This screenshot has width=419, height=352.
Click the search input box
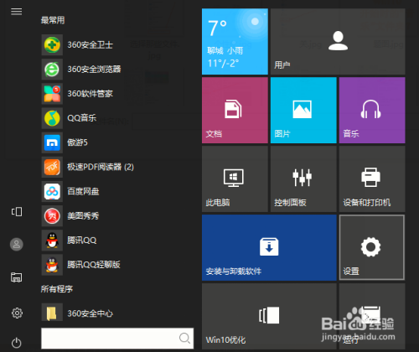click(x=117, y=339)
